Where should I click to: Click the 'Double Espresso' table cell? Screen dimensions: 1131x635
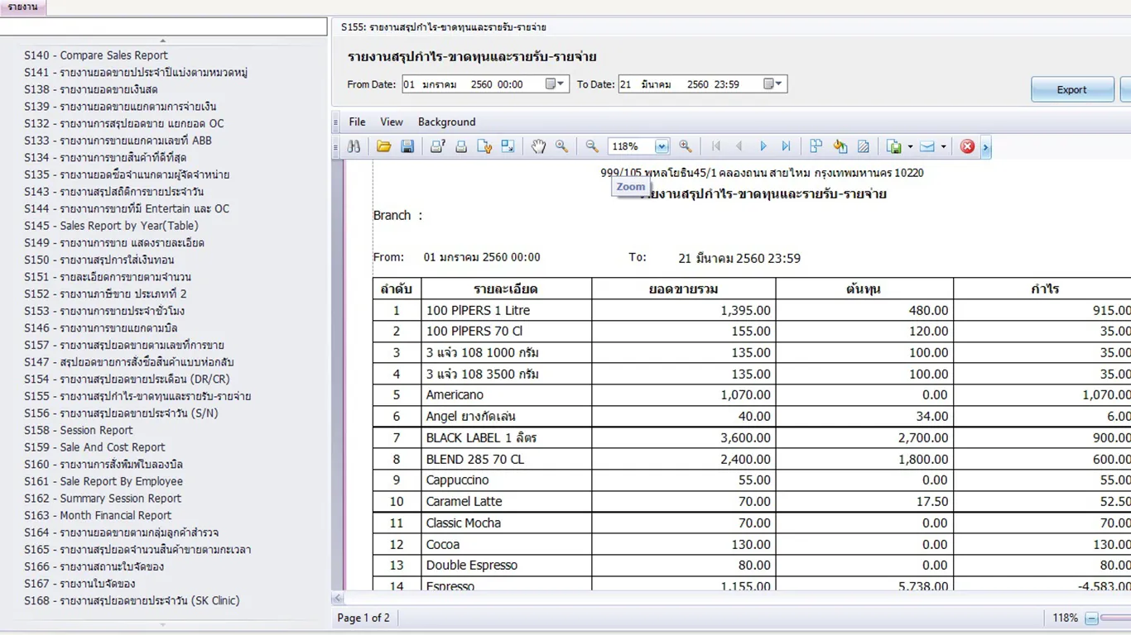[x=506, y=565]
